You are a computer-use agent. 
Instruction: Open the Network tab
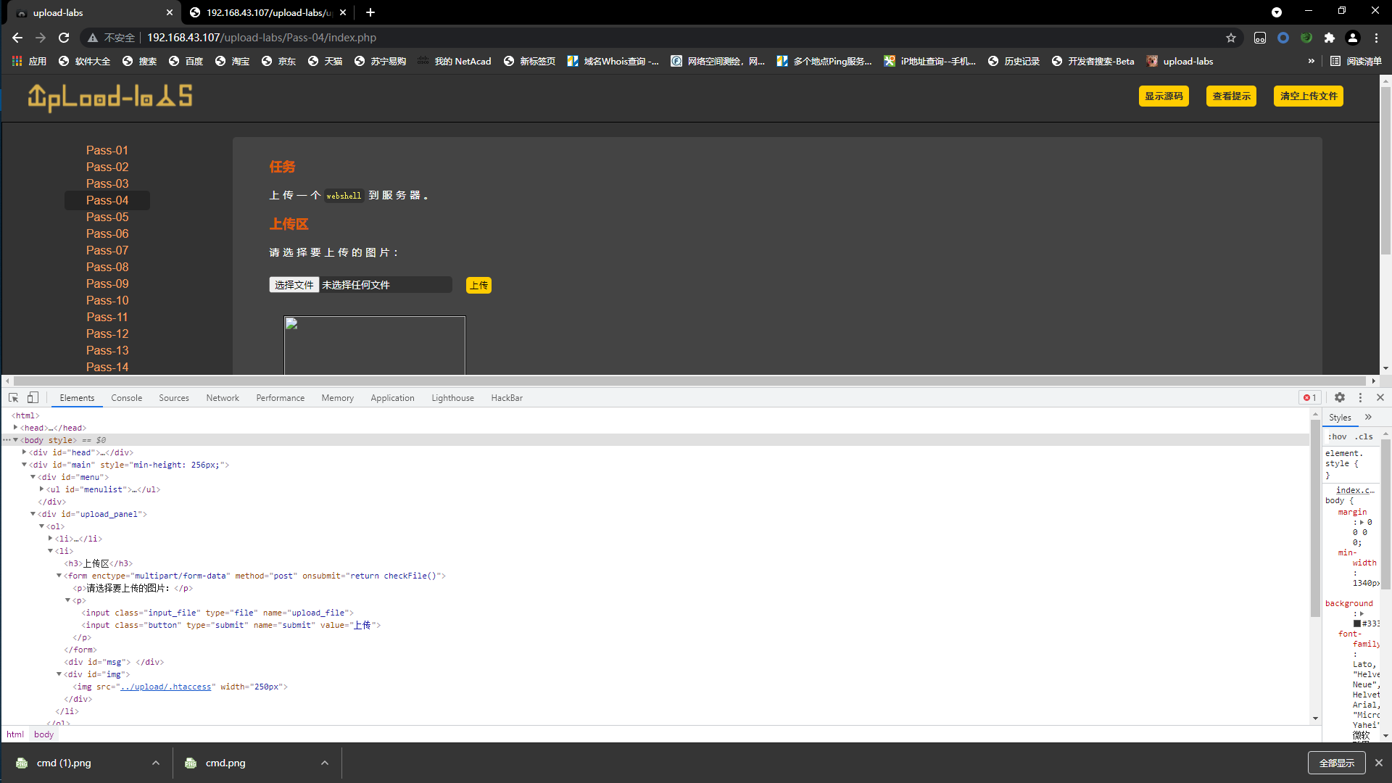click(x=222, y=398)
